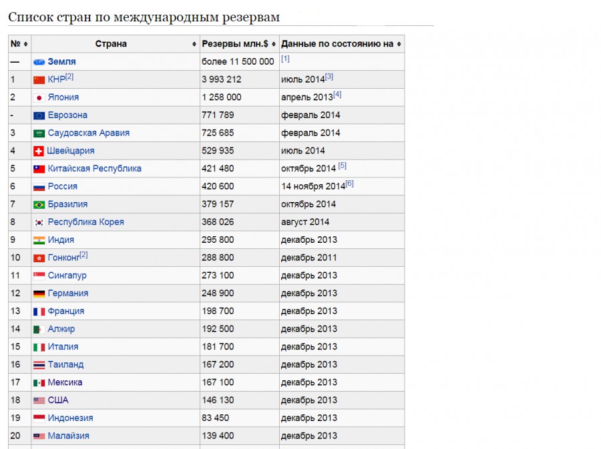Screen dimensions: 601x449
Task: Open footnote [3] next to июль 2014
Action: pos(329,77)
